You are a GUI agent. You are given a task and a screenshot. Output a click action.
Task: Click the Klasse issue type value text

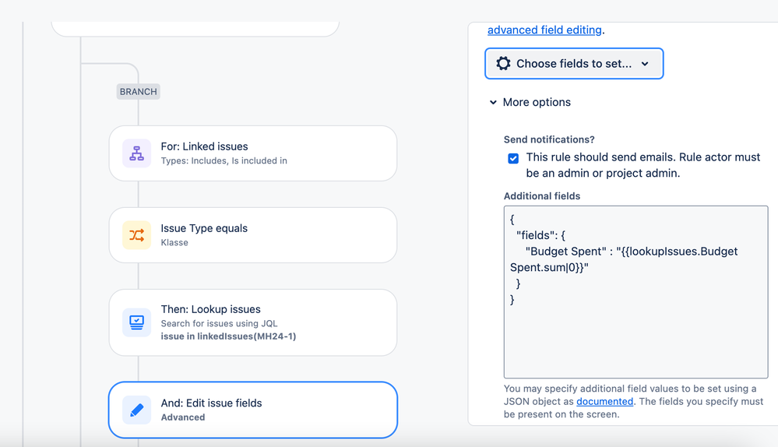(x=174, y=243)
